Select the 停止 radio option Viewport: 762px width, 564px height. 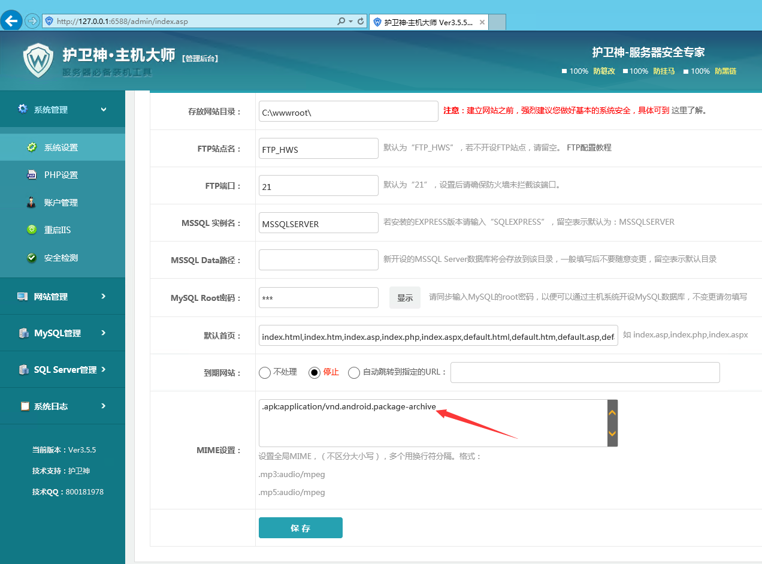[x=315, y=372]
